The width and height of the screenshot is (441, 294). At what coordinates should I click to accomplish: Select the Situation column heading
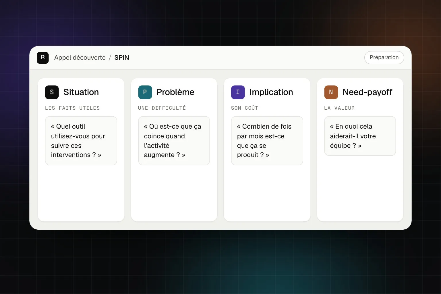[x=81, y=92]
